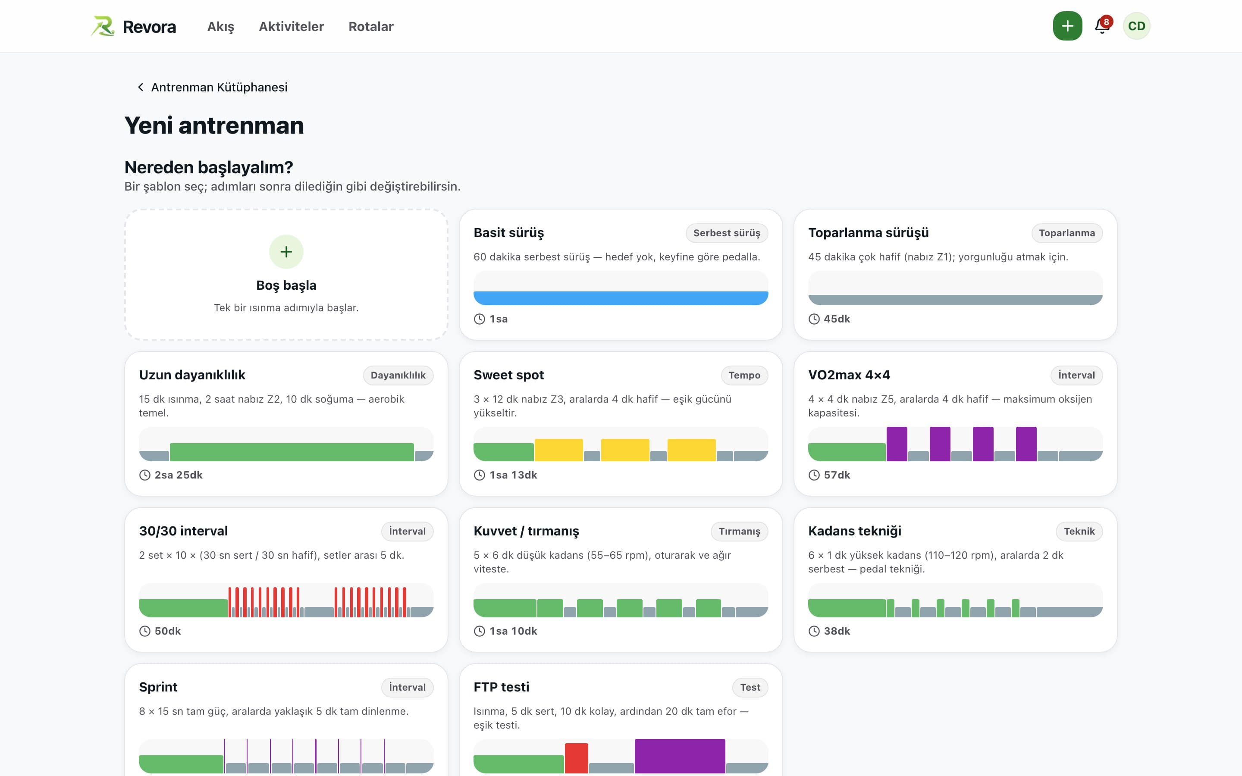This screenshot has height=776, width=1242.
Task: Pick the Uzun dayanıklılık template title
Action: coord(192,375)
